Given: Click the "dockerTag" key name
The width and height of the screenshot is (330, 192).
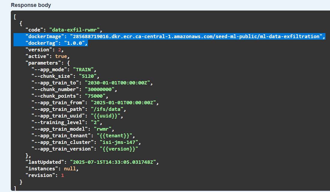Looking at the screenshot, I should [x=42, y=43].
